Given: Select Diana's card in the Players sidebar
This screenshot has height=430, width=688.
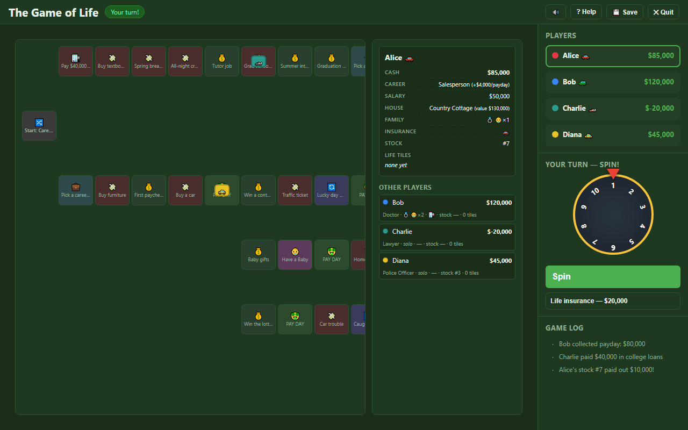Looking at the screenshot, I should (613, 135).
